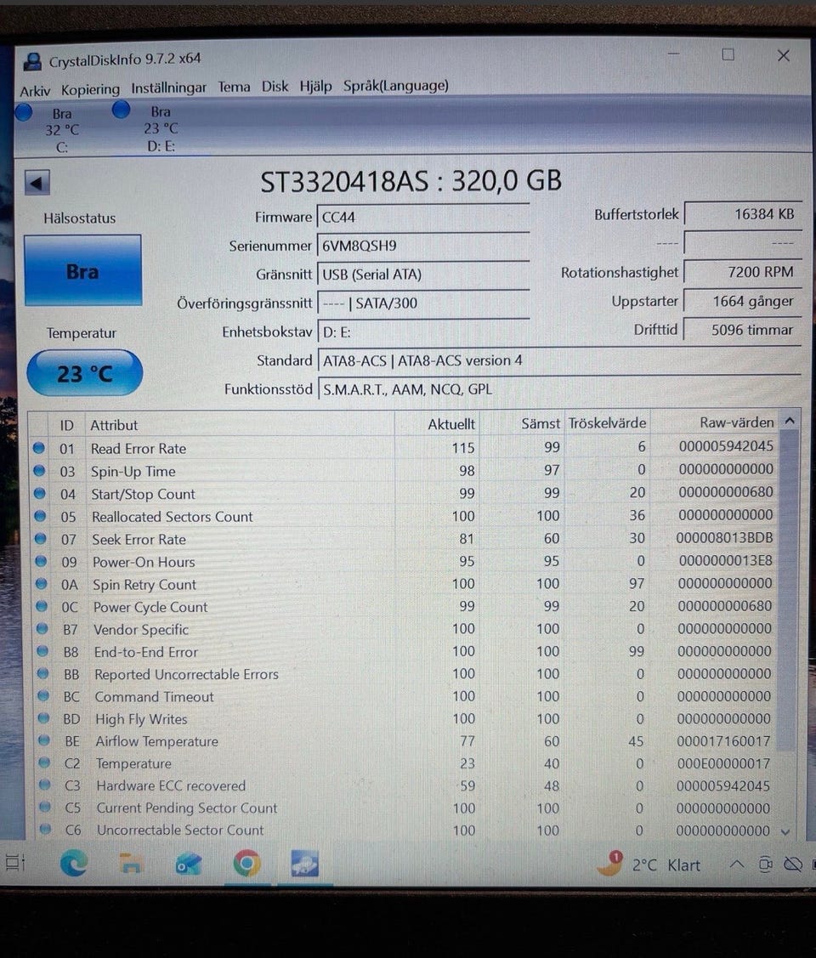Open the 2°C Klart weather widget

[x=649, y=864]
